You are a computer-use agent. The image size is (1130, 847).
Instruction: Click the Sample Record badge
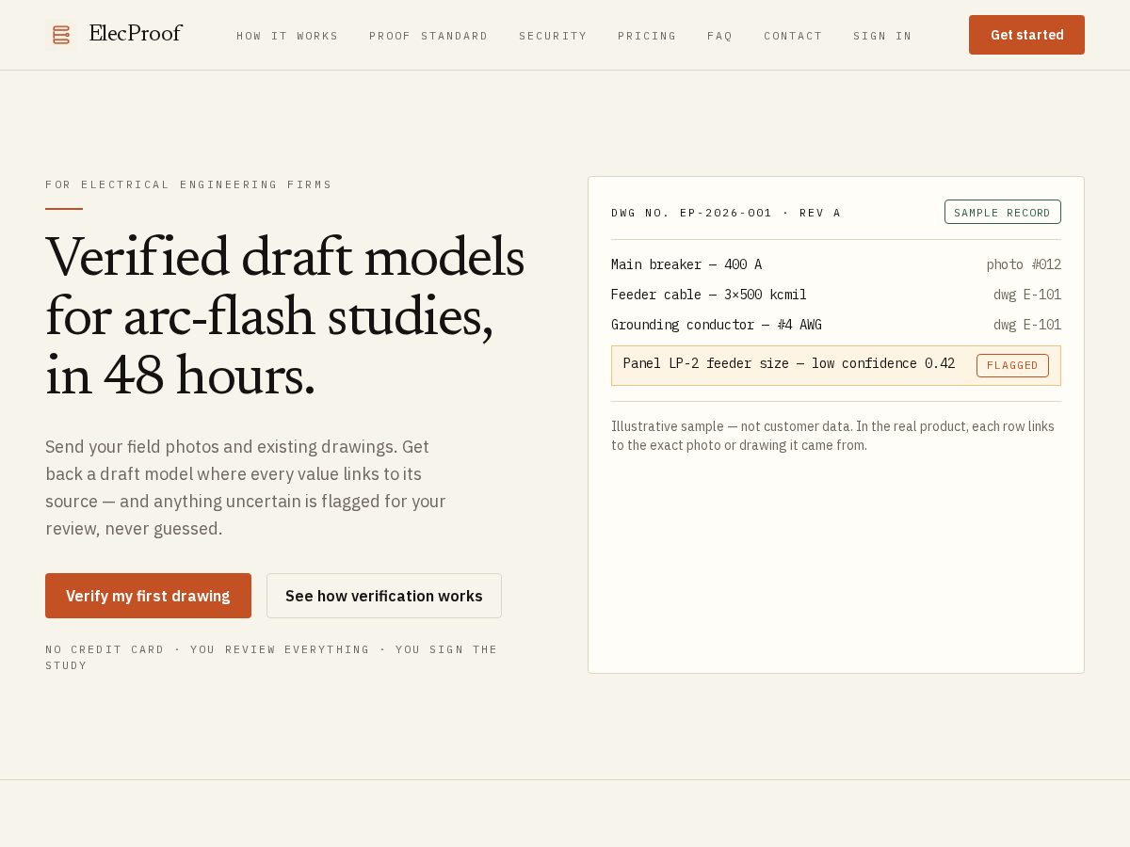click(1002, 212)
